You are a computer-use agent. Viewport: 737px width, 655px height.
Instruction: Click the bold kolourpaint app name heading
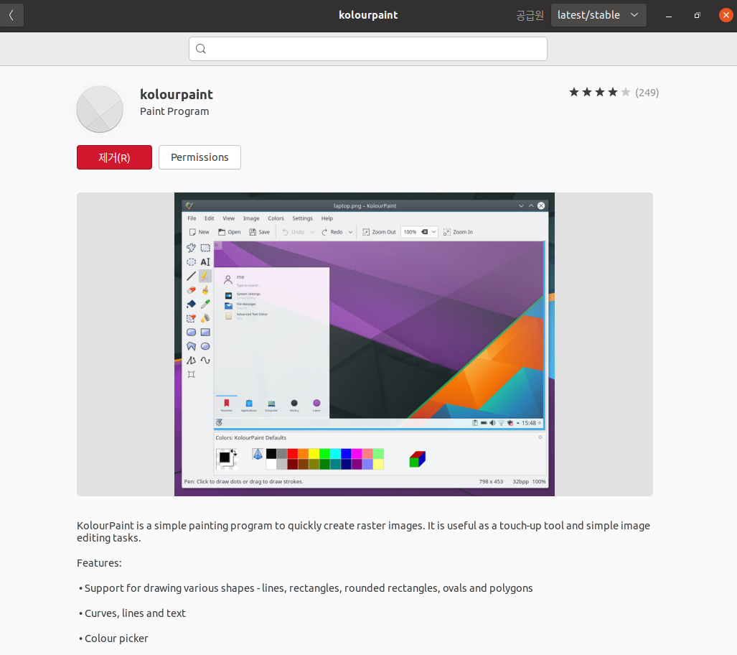click(x=177, y=95)
